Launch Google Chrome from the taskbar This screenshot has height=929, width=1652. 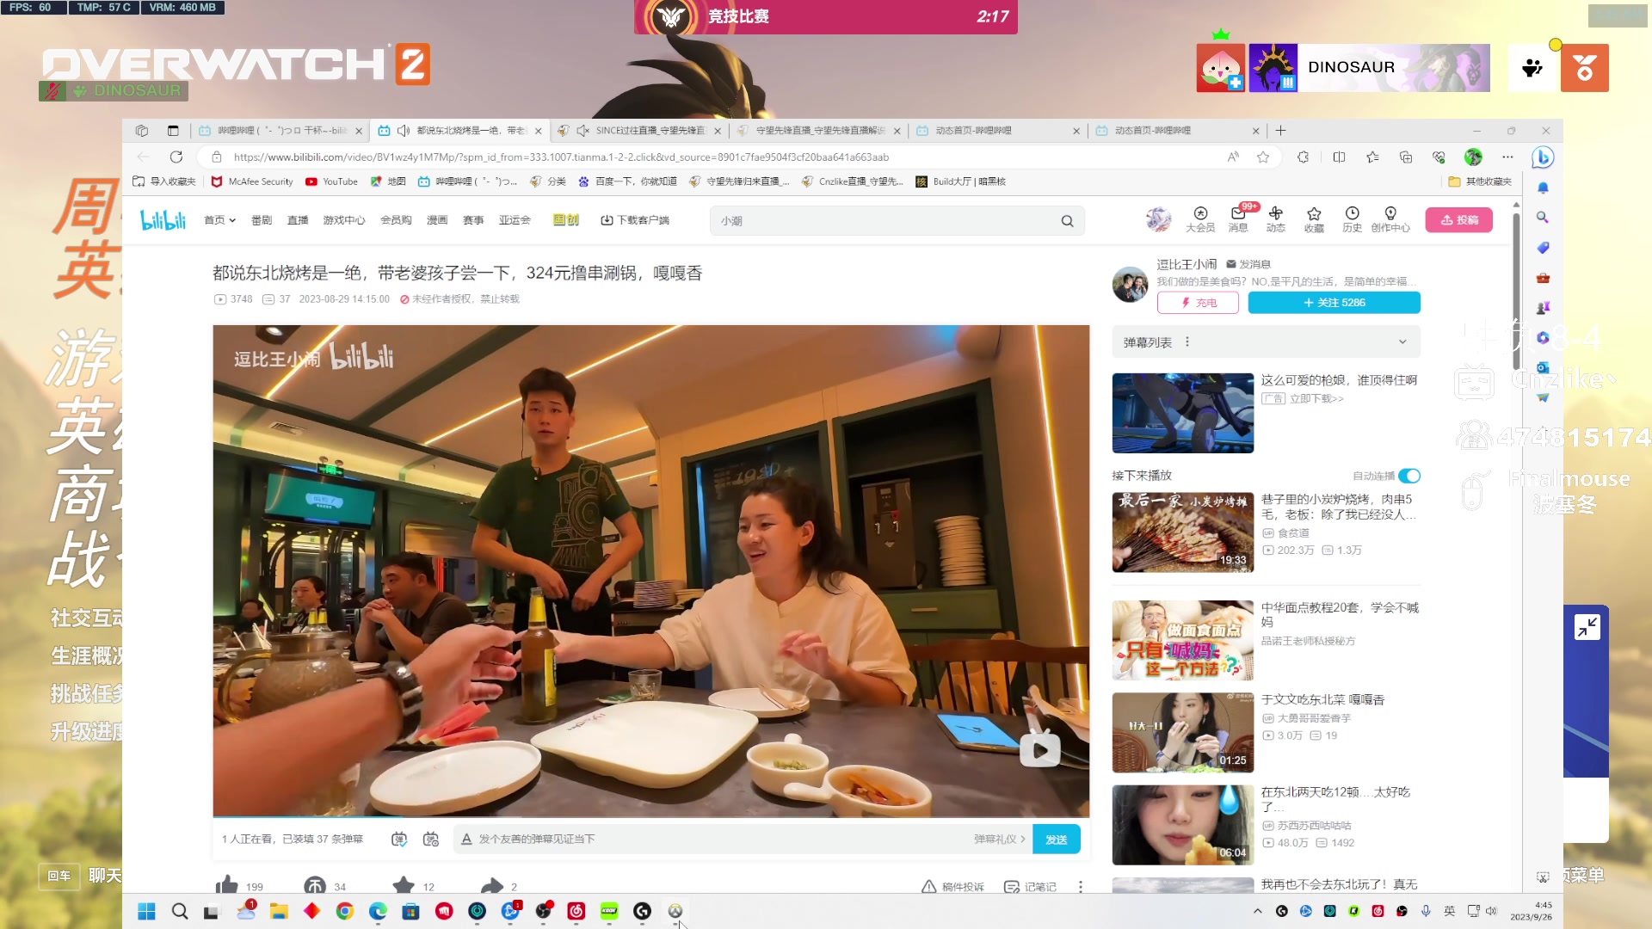click(344, 911)
